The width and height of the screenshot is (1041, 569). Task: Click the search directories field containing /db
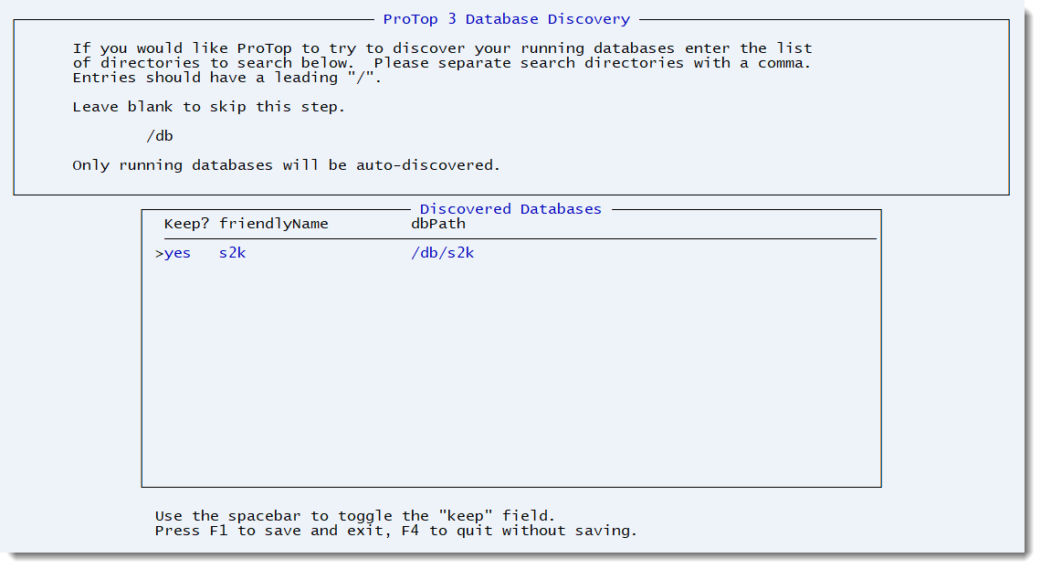[160, 136]
